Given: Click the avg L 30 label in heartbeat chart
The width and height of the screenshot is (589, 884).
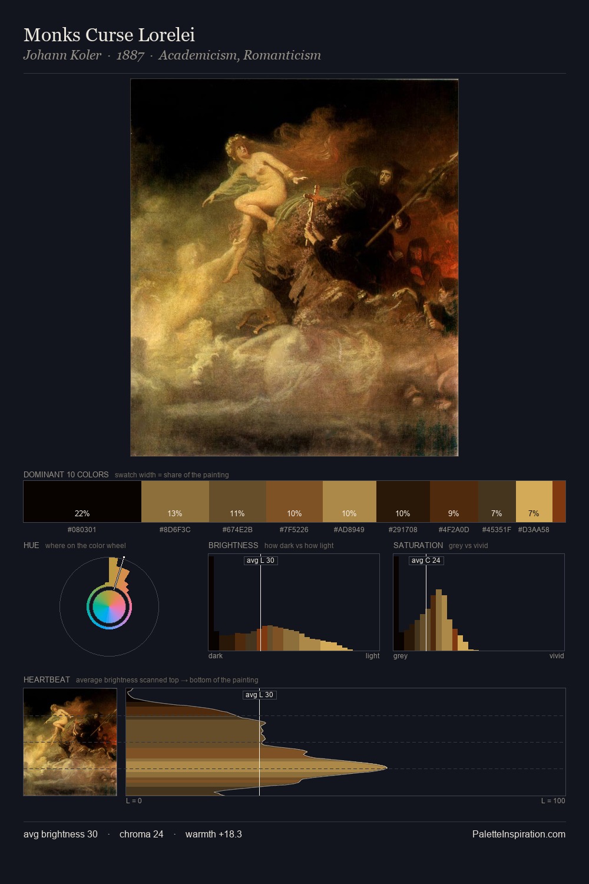Looking at the screenshot, I should click(259, 695).
